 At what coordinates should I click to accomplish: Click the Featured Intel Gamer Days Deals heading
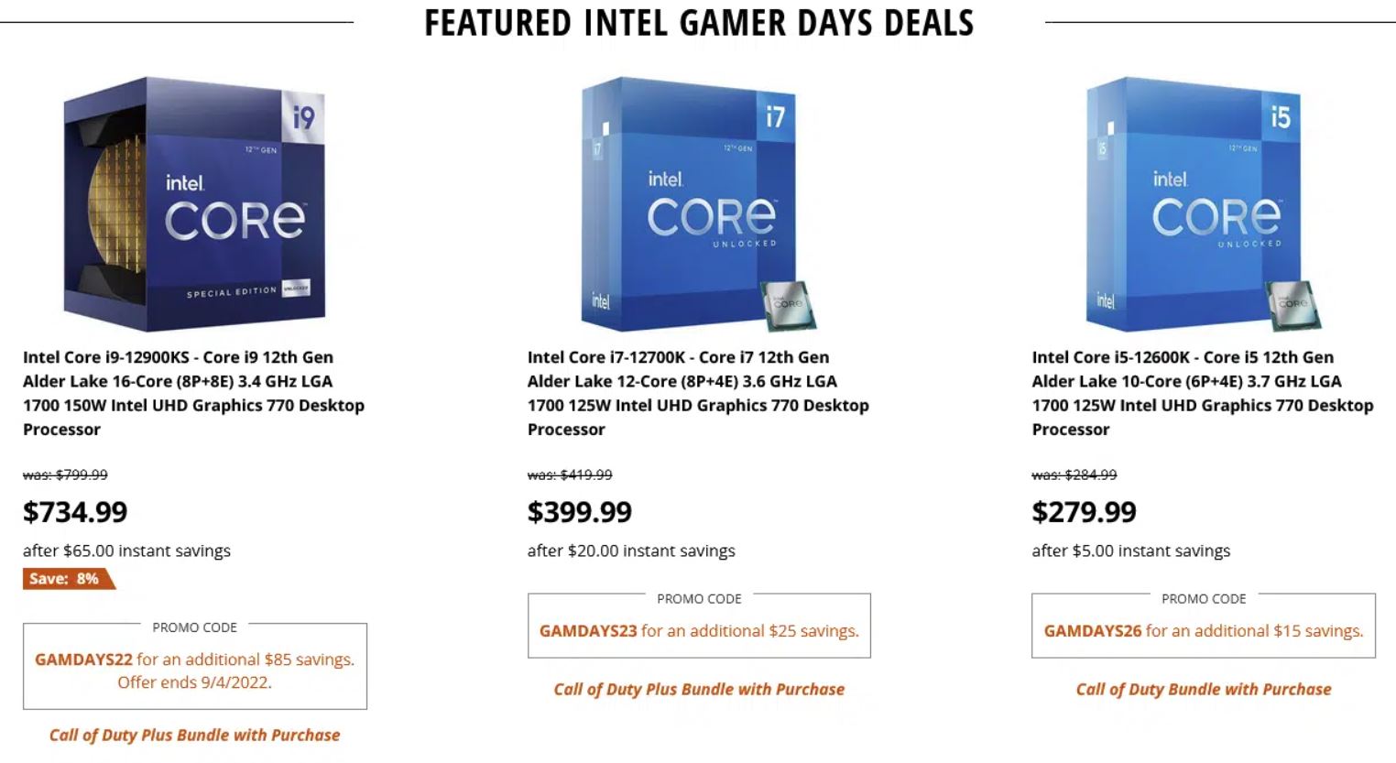(x=699, y=23)
